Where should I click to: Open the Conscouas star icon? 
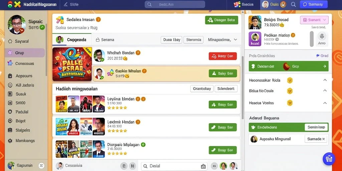click(10, 63)
